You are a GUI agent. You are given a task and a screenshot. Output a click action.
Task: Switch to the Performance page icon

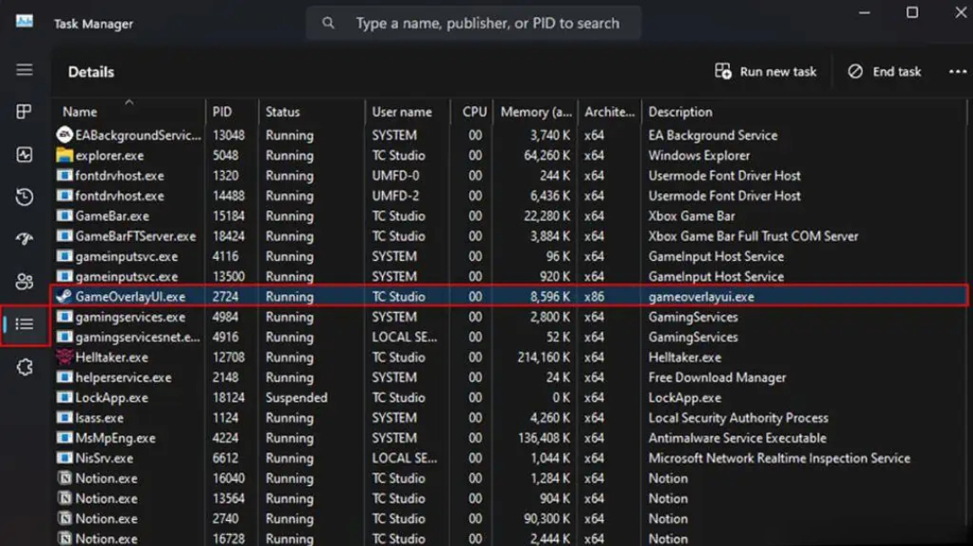pyautogui.click(x=24, y=155)
